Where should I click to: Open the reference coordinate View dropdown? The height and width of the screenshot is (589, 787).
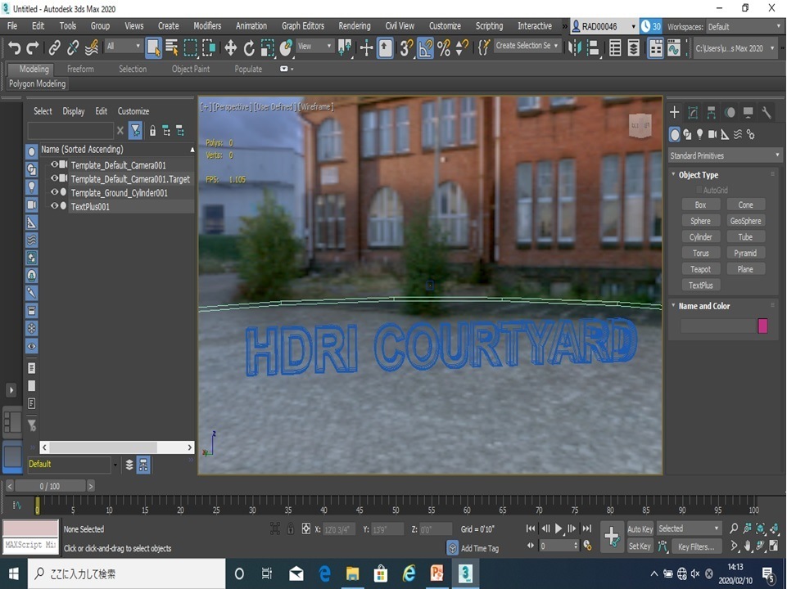click(314, 46)
